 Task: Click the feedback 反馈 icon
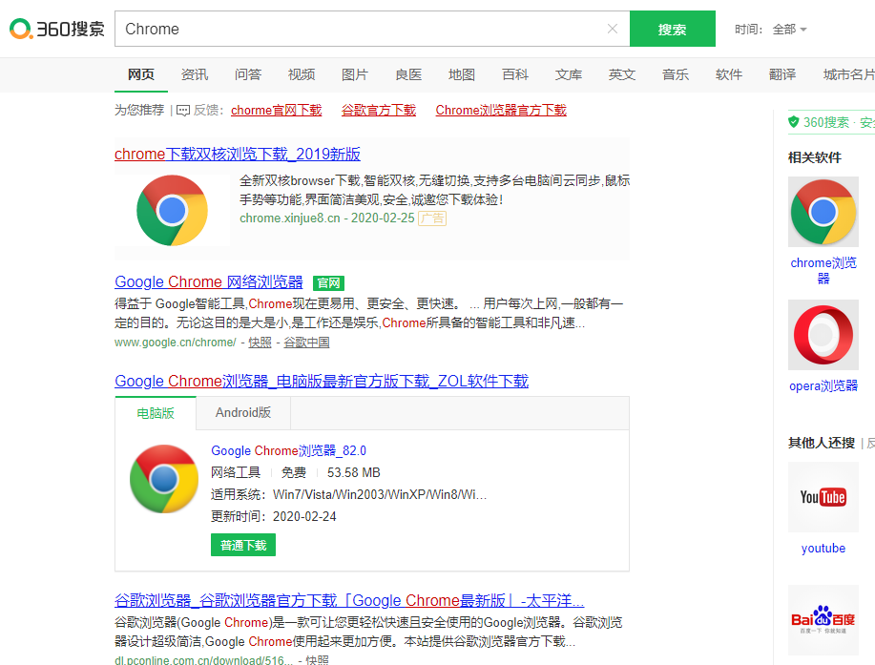(183, 111)
